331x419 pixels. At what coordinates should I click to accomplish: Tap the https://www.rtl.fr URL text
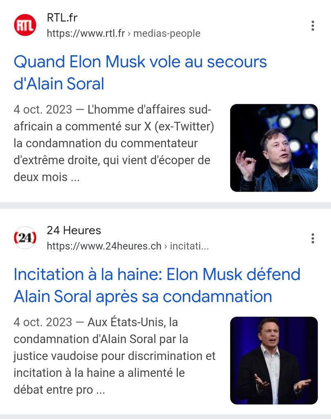click(86, 33)
